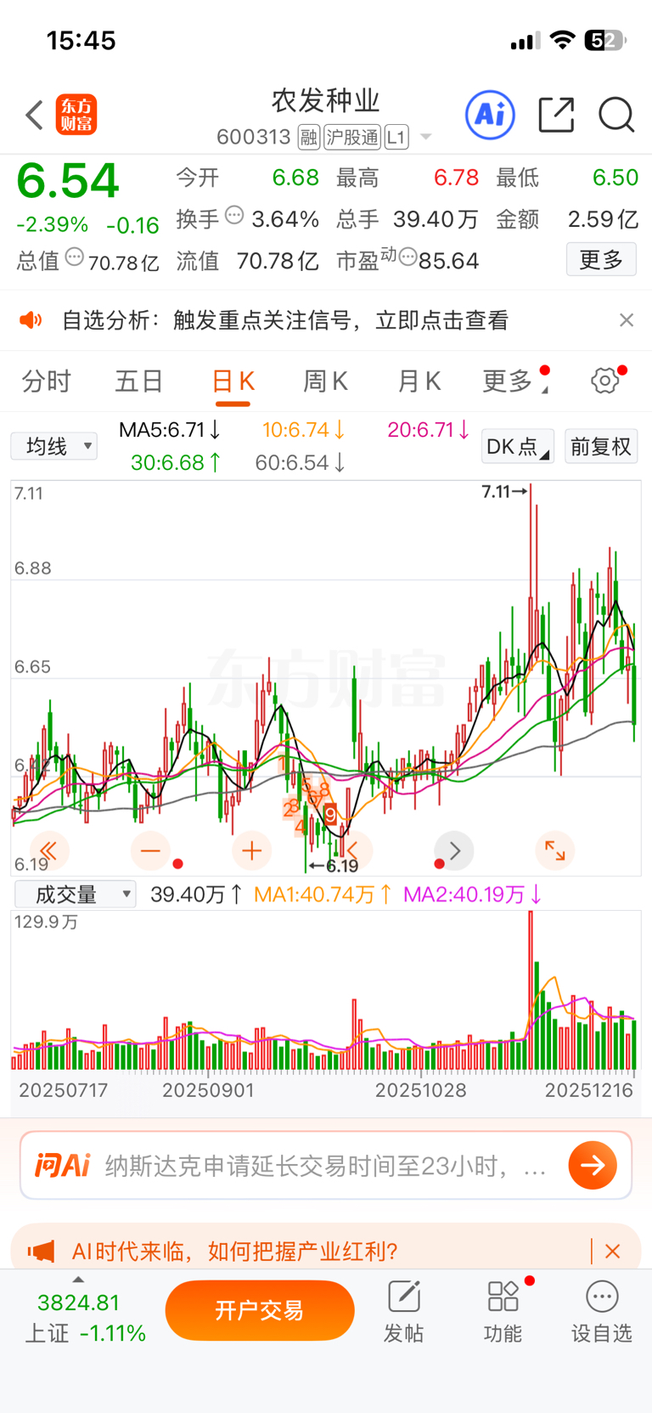652x1413 pixels.
Task: Close the AI时代来临 banner
Action: pyautogui.click(x=613, y=1251)
